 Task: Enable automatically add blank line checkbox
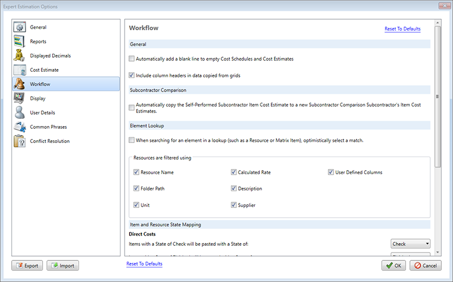[132, 59]
